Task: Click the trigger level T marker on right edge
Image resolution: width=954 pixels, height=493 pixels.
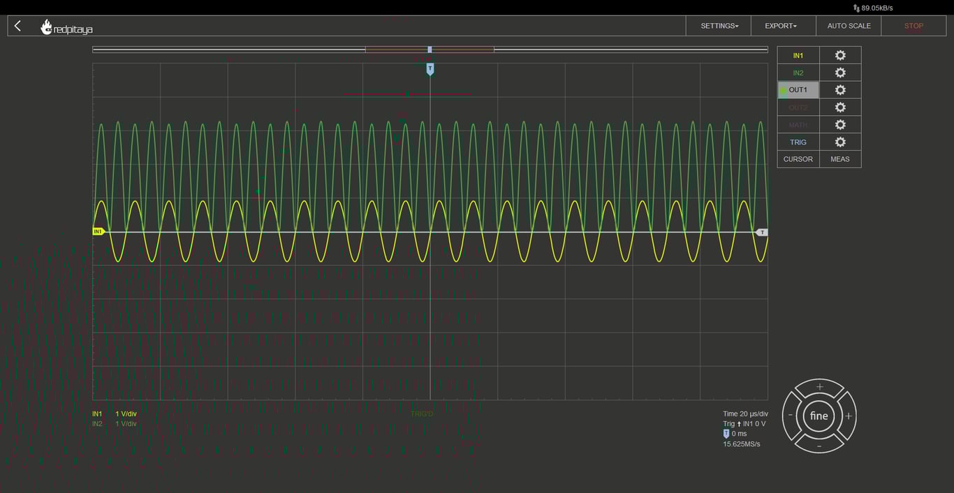Action: pyautogui.click(x=762, y=232)
